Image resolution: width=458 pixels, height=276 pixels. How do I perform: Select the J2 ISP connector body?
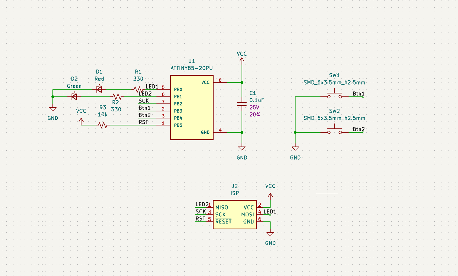tap(235, 214)
